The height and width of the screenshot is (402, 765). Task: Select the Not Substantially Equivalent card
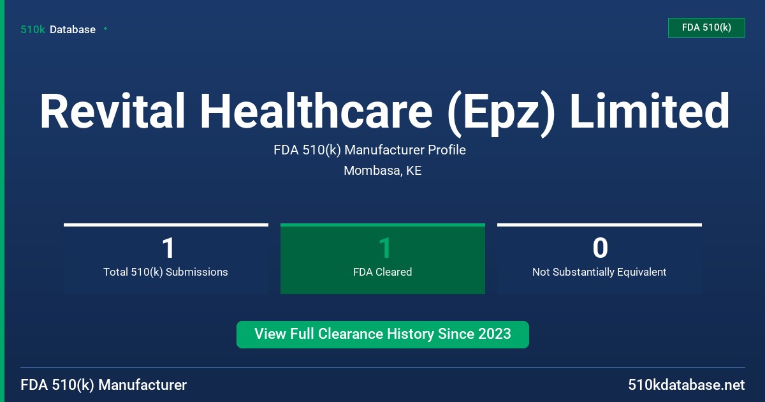(x=599, y=258)
